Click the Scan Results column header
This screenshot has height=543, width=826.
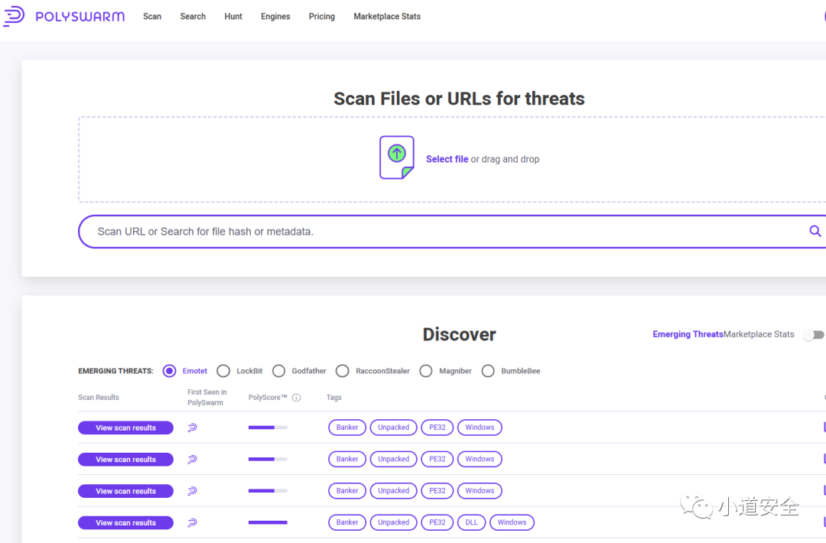point(99,398)
